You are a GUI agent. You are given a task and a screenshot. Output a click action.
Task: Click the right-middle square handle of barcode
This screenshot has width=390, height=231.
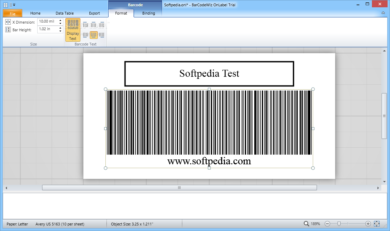(x=313, y=129)
